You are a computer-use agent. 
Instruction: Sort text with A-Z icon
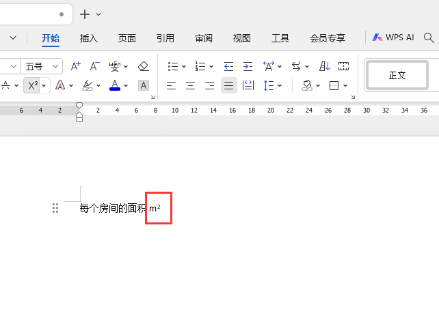pos(325,66)
